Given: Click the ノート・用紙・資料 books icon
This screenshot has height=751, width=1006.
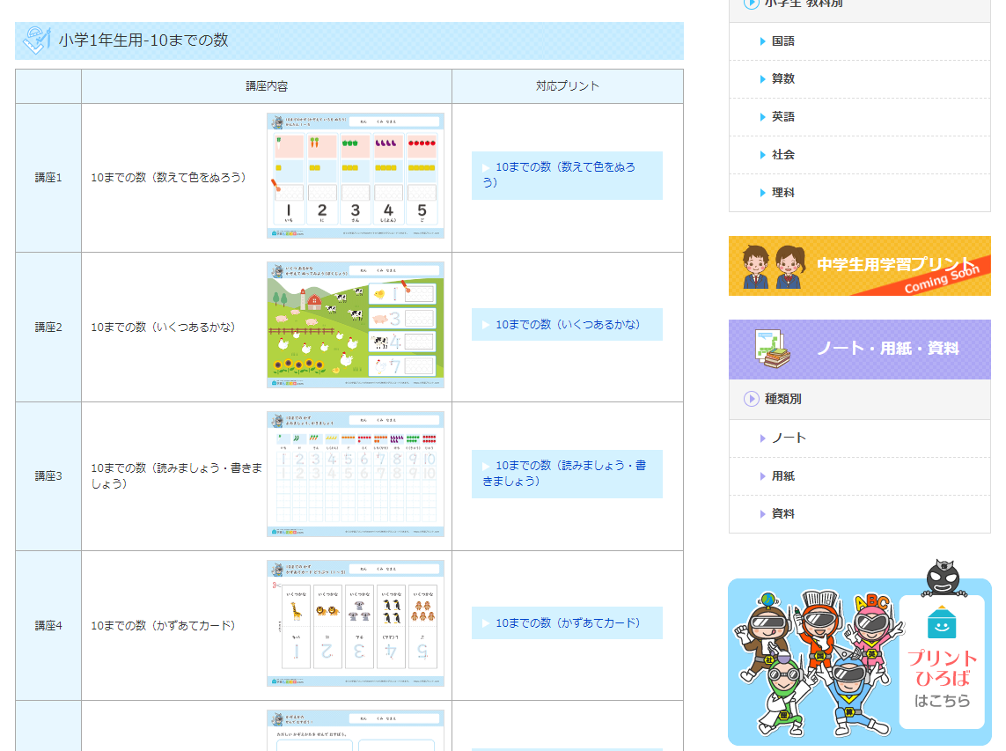Looking at the screenshot, I should (x=770, y=349).
